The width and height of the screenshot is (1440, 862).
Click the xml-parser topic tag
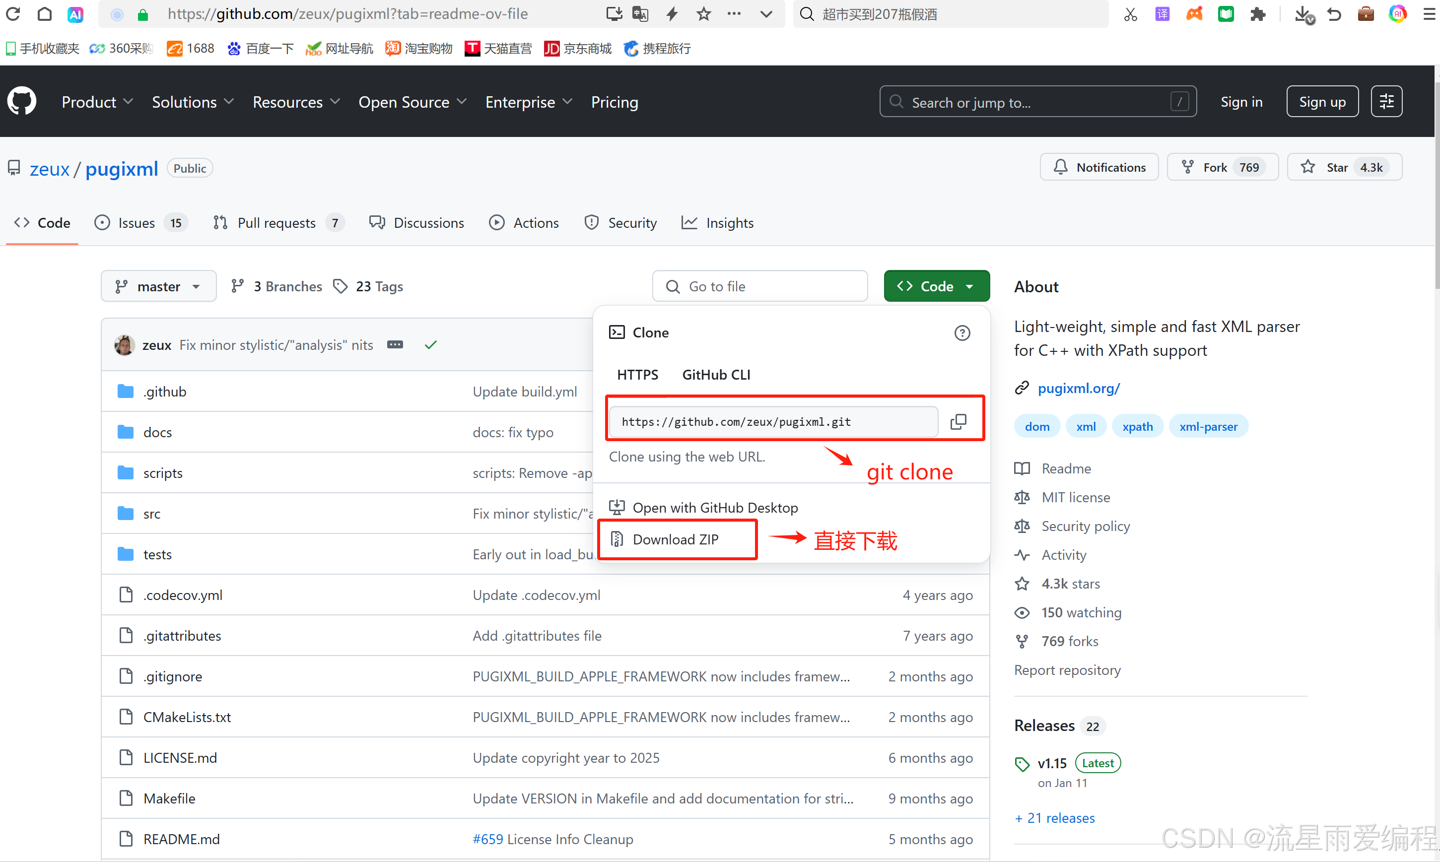1208,427
